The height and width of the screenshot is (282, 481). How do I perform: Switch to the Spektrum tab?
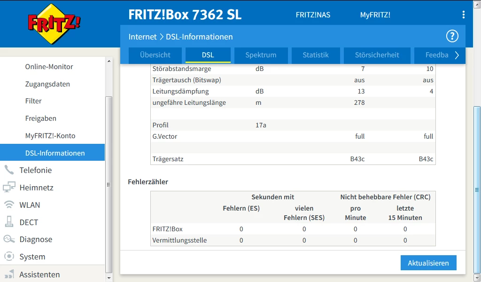tap(261, 55)
